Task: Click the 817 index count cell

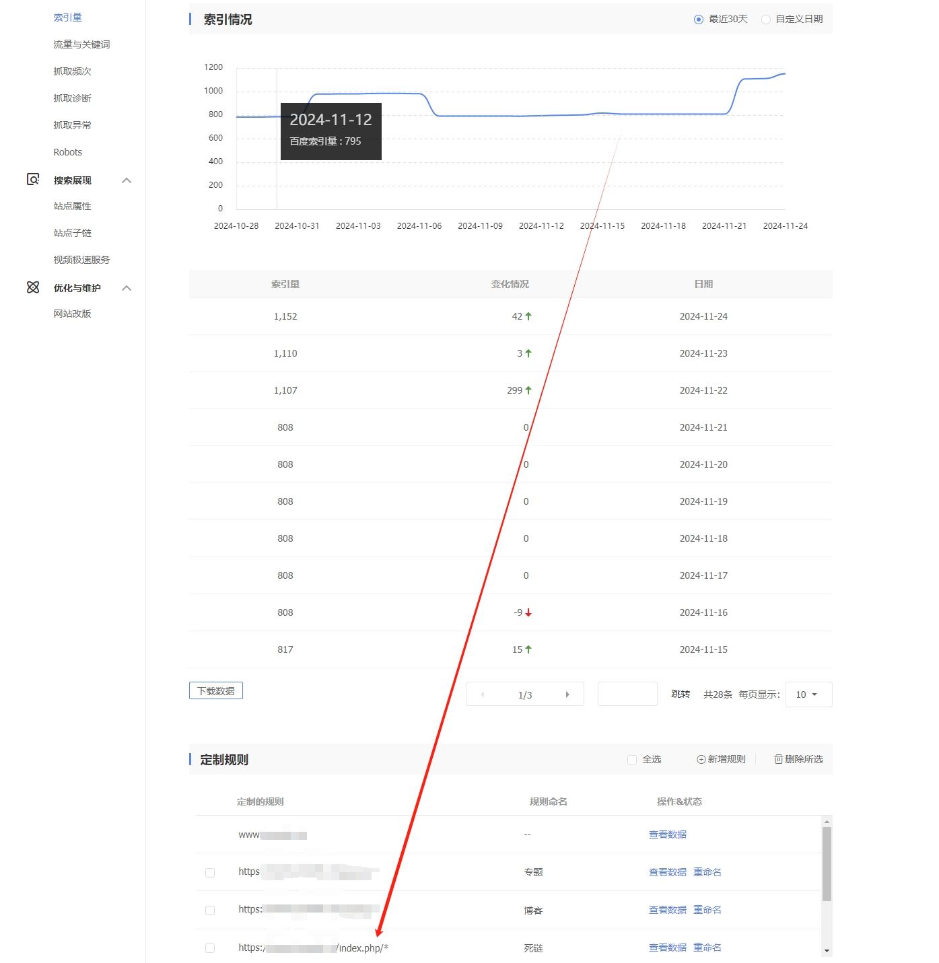Action: tap(285, 649)
